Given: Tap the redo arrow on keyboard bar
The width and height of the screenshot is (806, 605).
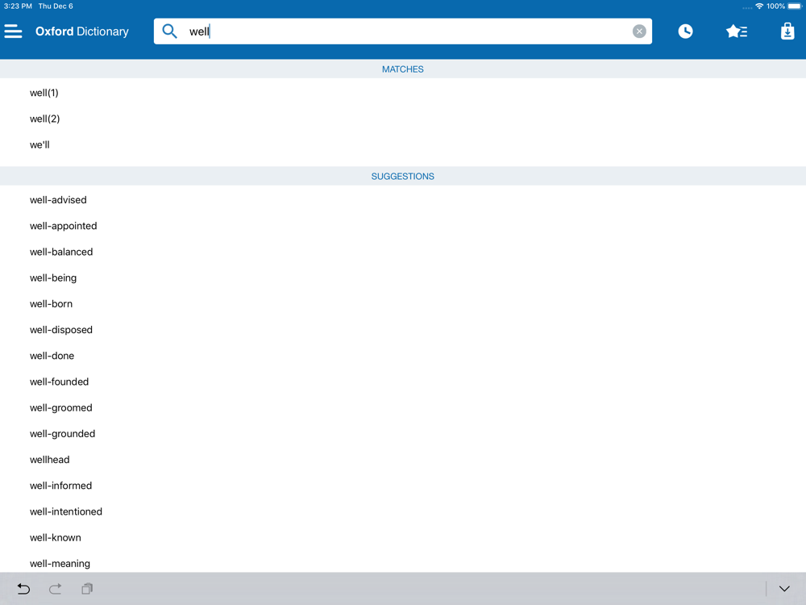Looking at the screenshot, I should click(x=55, y=589).
